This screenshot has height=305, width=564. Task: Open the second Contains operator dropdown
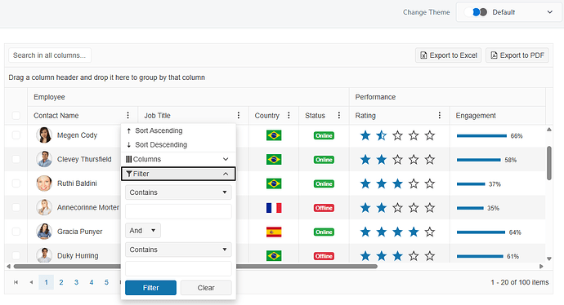[178, 250]
